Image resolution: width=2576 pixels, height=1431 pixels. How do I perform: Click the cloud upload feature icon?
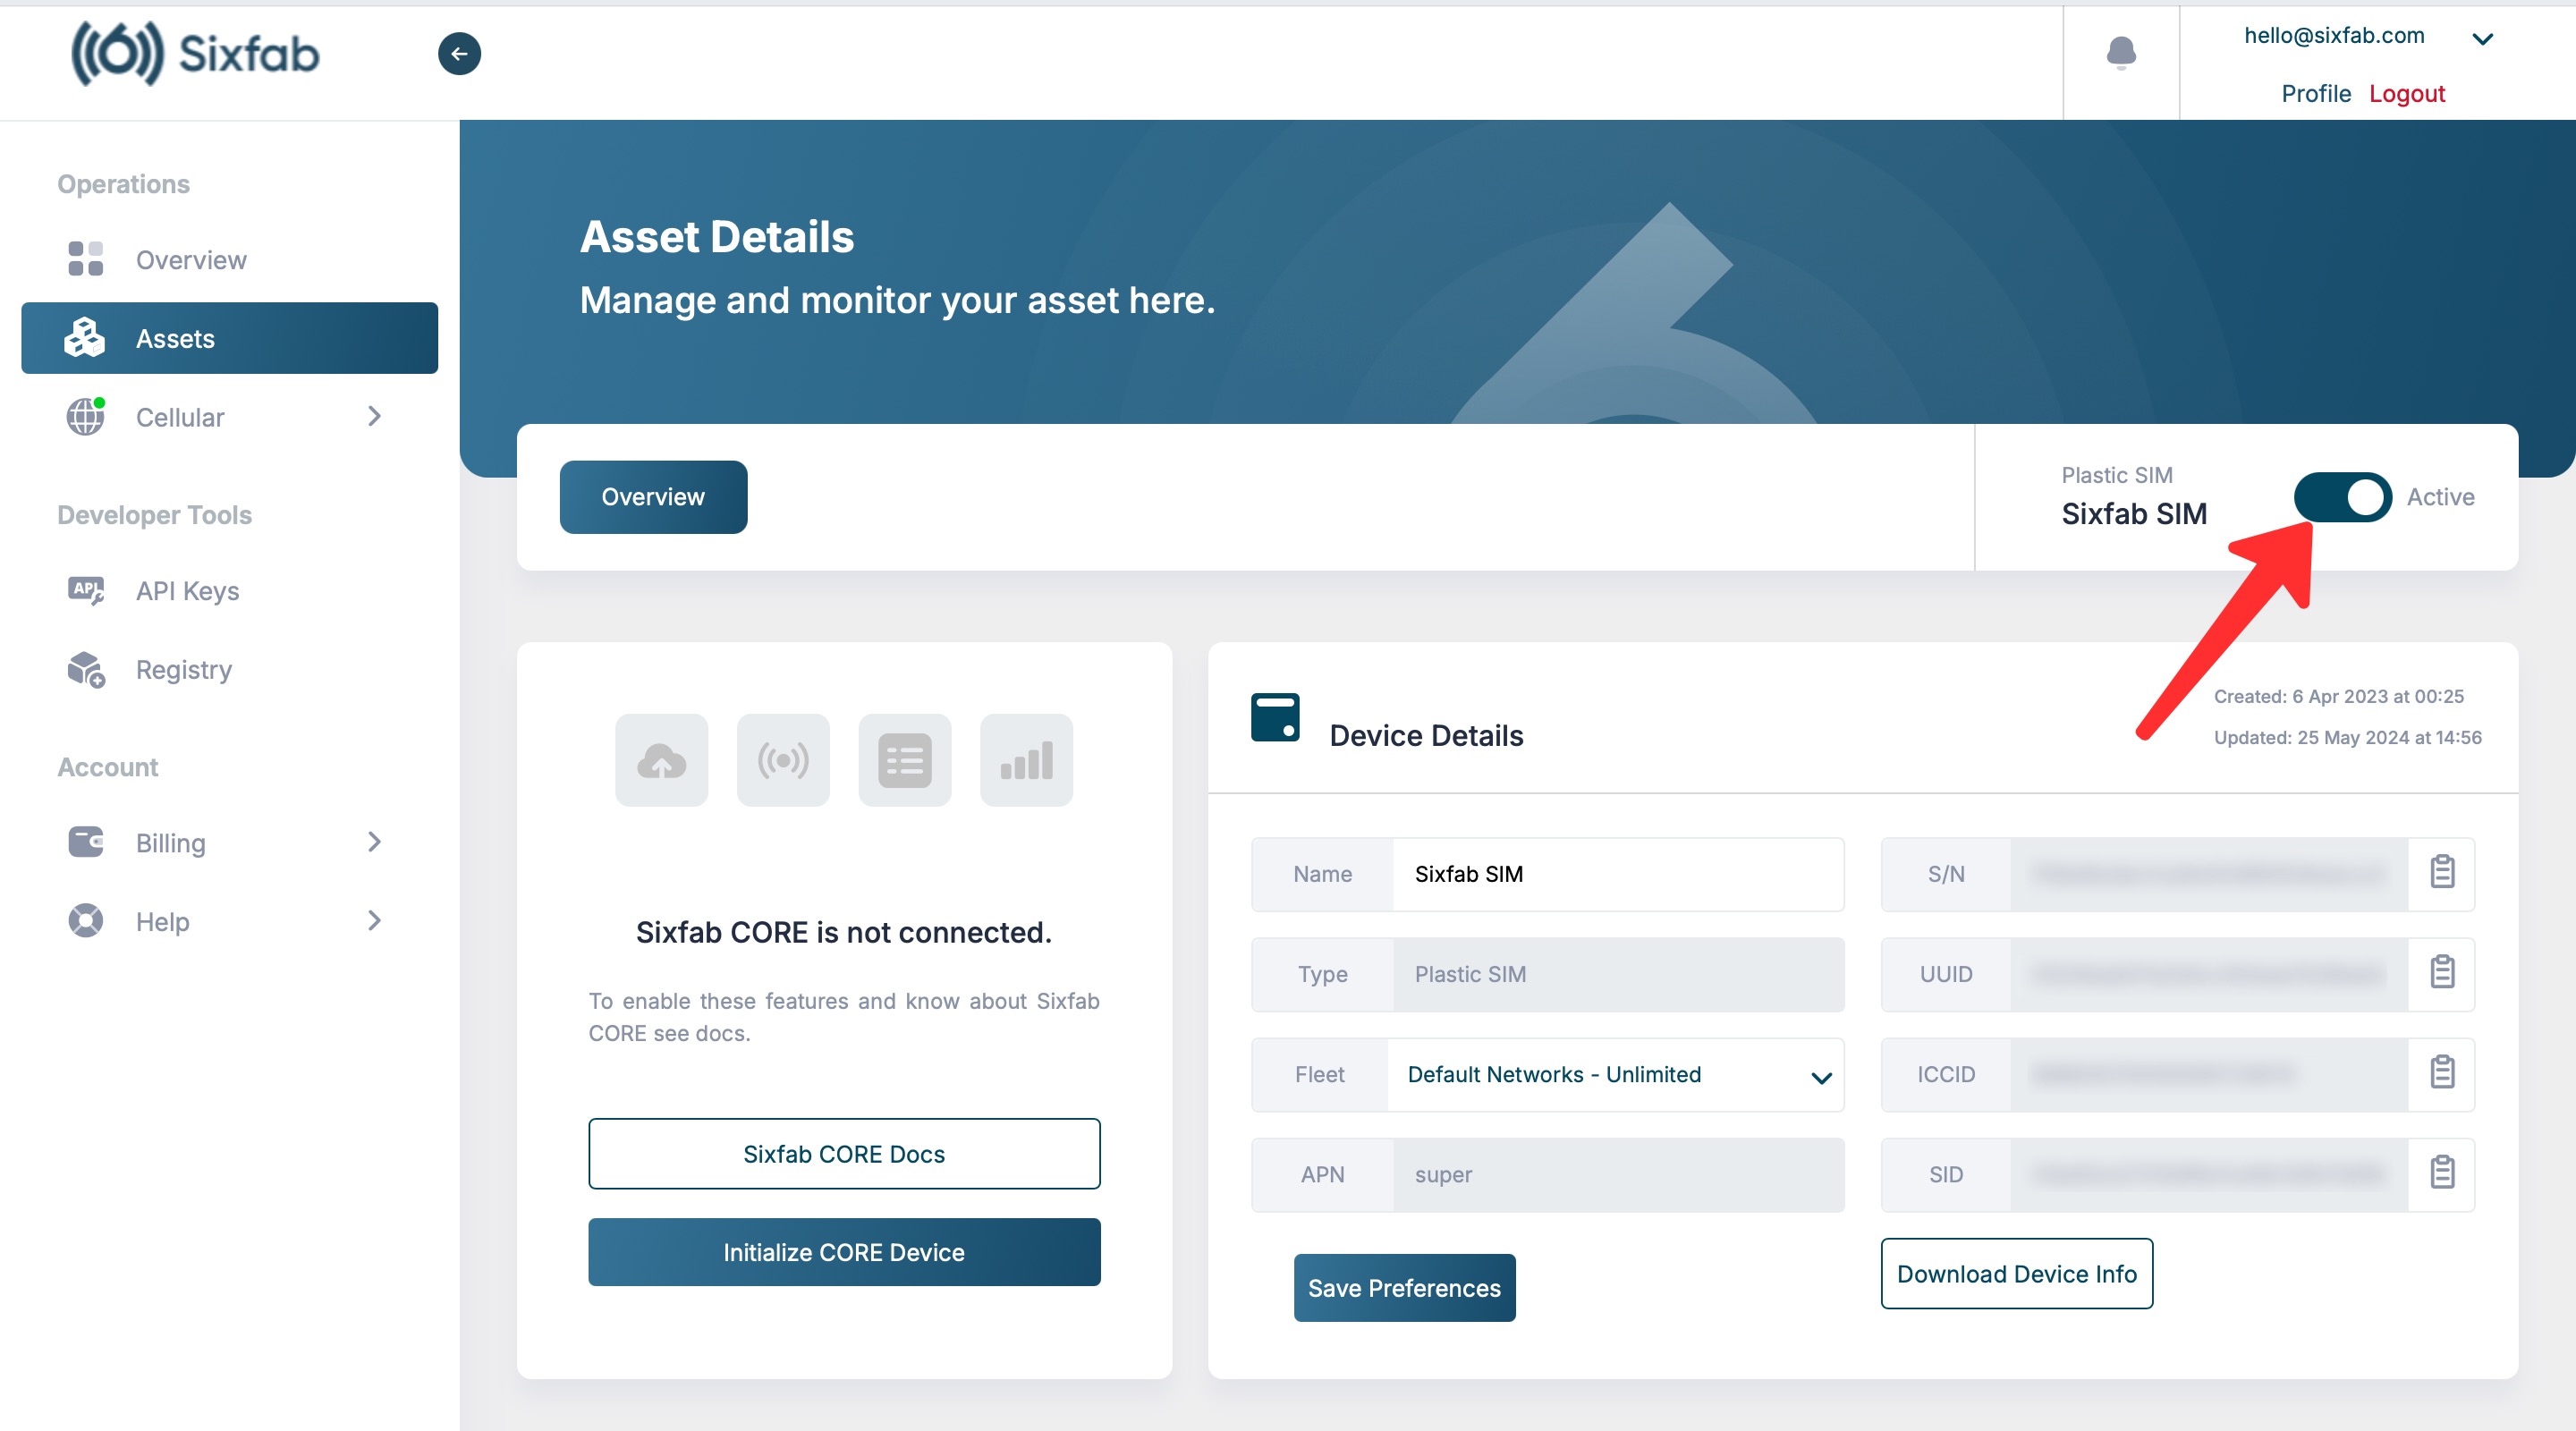point(661,760)
